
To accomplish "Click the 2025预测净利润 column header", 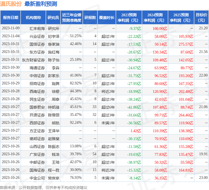I will coord(181,17).
